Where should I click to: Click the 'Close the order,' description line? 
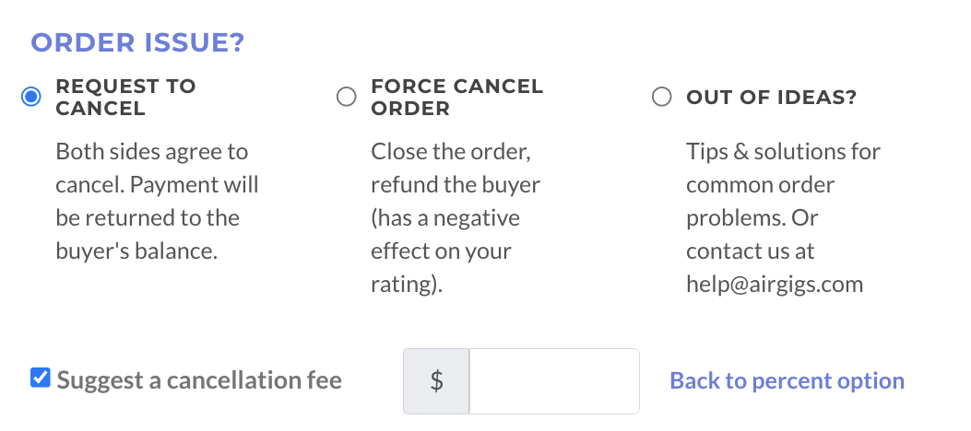pyautogui.click(x=451, y=151)
